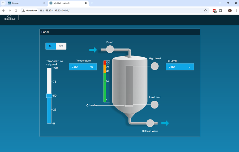Click the Release Valve circle
The height and width of the screenshot is (152, 239).
click(x=150, y=123)
